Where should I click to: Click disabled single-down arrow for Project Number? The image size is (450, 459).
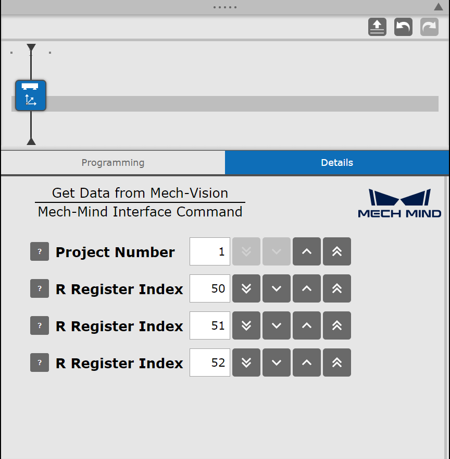pos(277,251)
